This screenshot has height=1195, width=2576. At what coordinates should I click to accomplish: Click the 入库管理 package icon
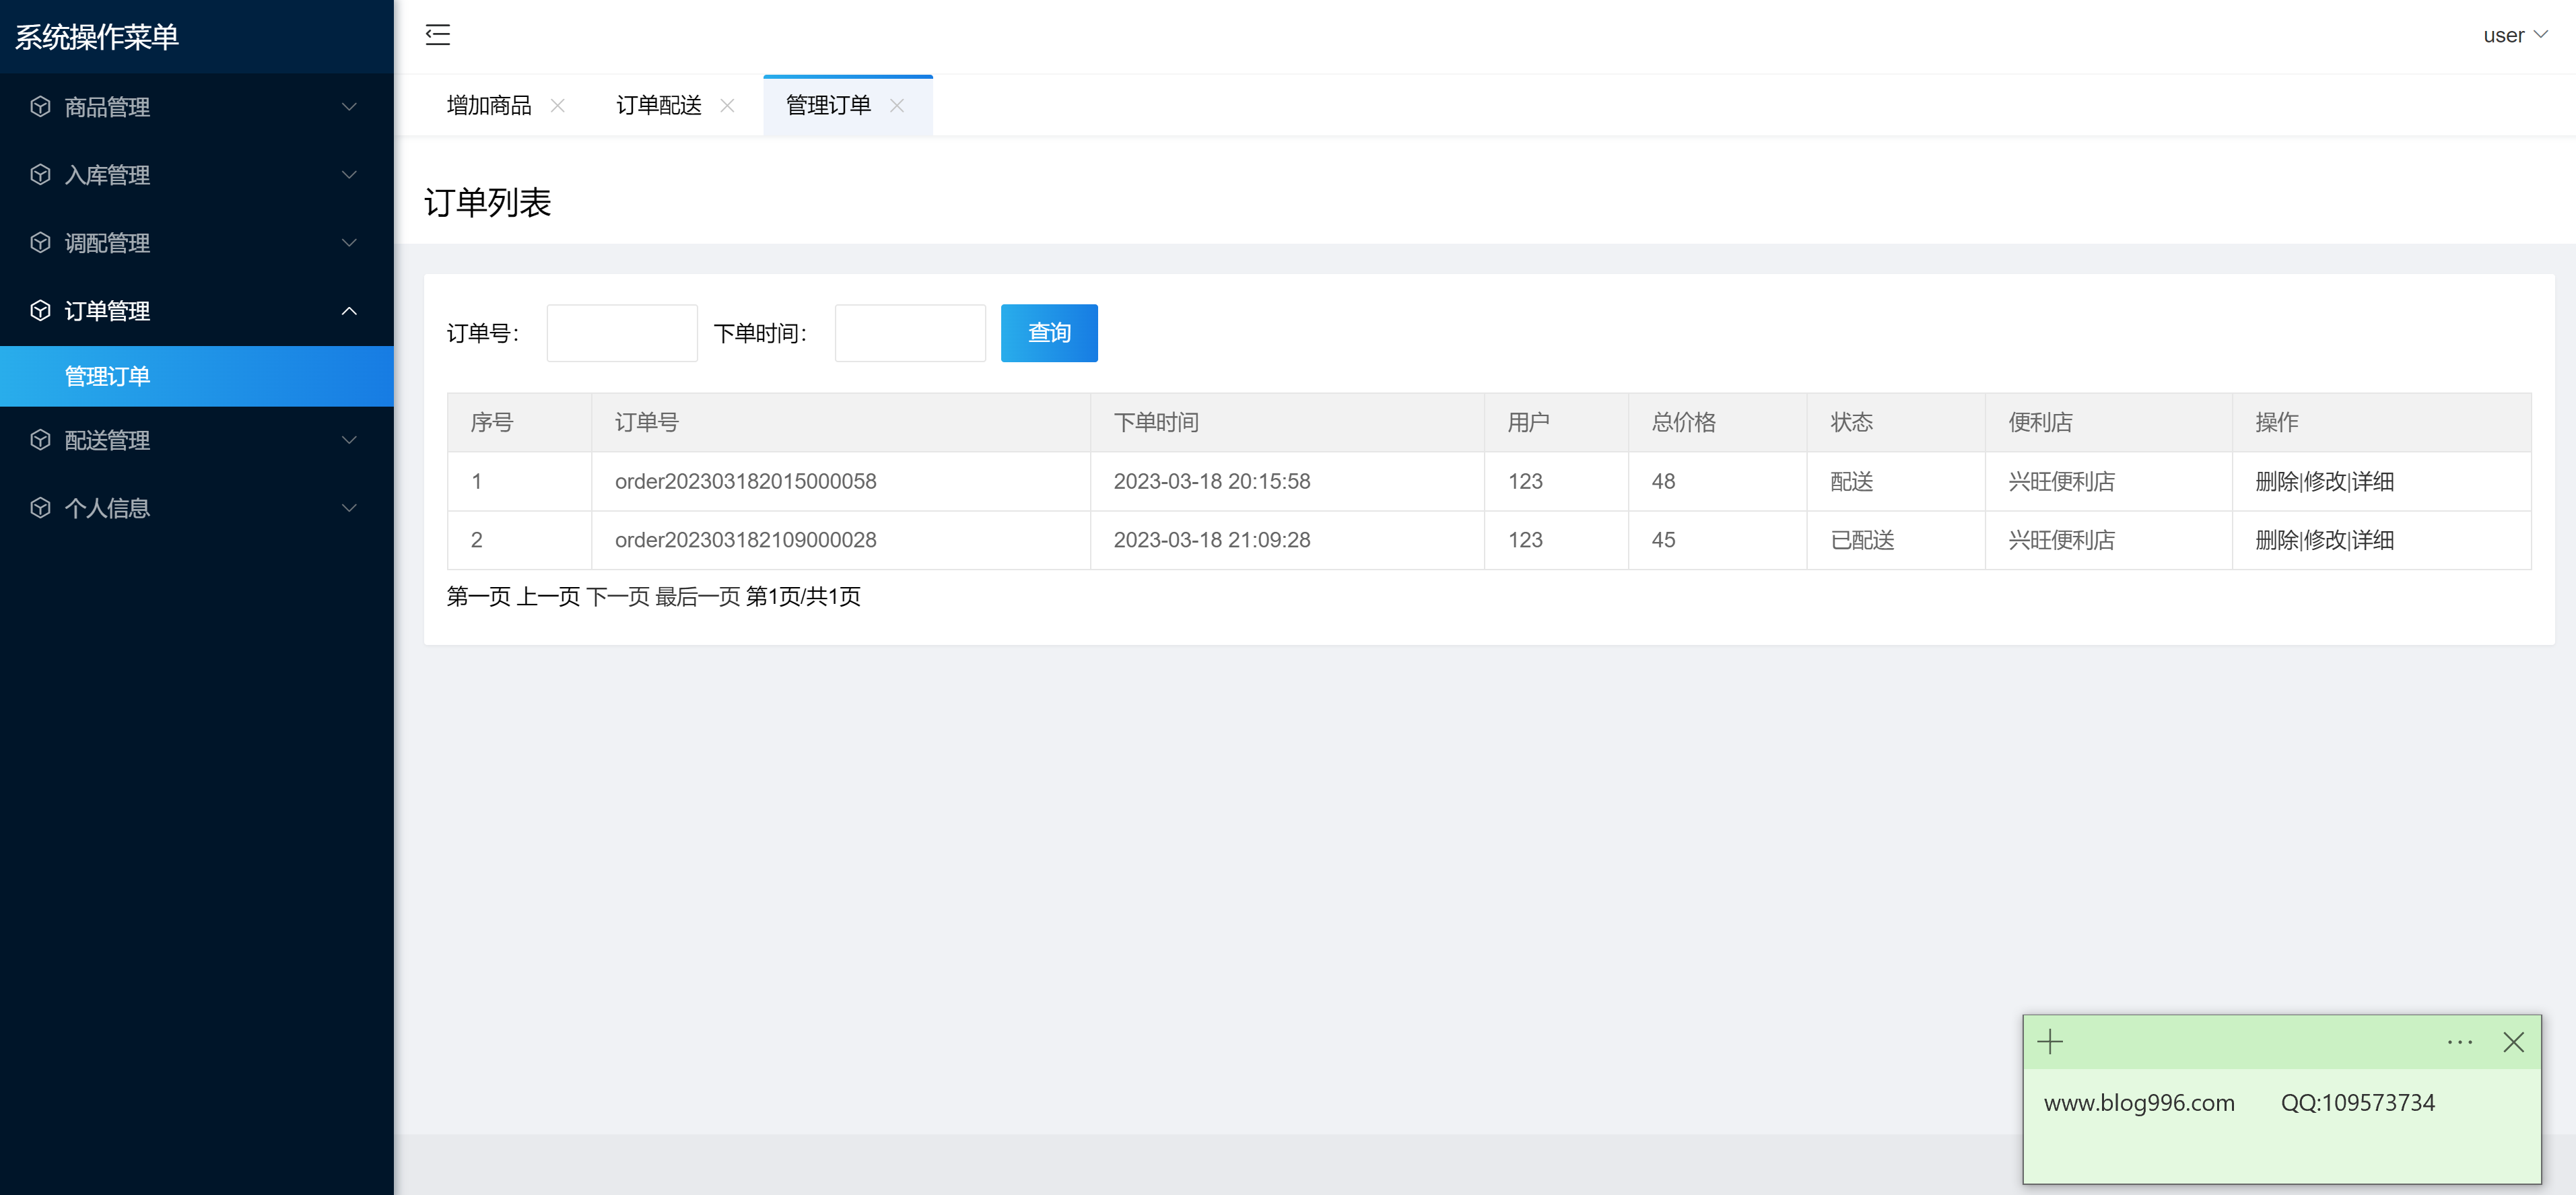[40, 175]
